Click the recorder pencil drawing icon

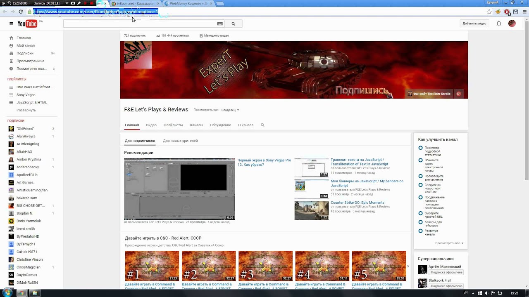click(79, 3)
